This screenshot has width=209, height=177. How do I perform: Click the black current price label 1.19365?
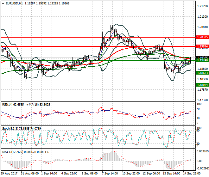point(202,58)
